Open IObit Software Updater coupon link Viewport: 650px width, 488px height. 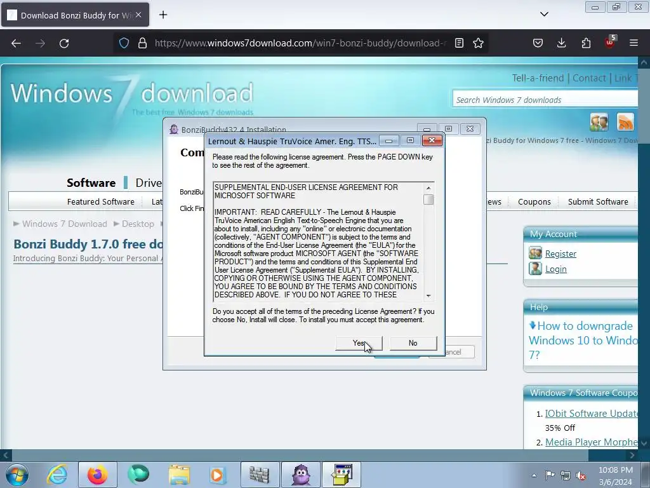pyautogui.click(x=591, y=413)
